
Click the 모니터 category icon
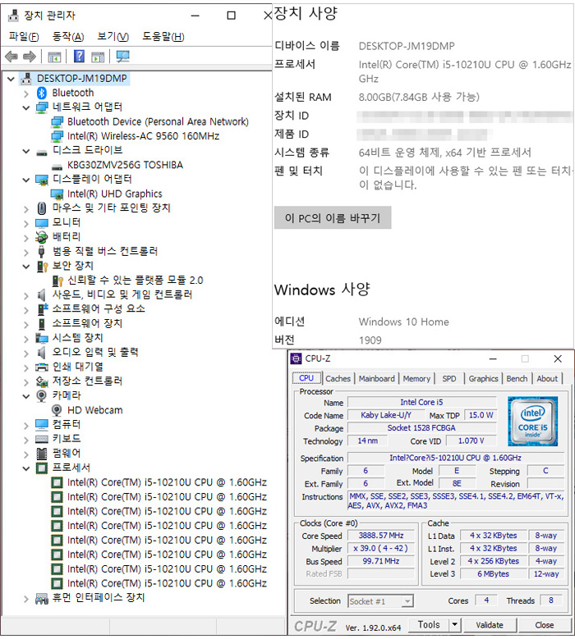(42, 223)
